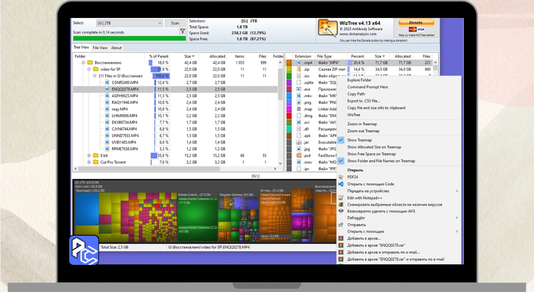
Task: Toggle the Show Treemap option
Action: (359, 140)
